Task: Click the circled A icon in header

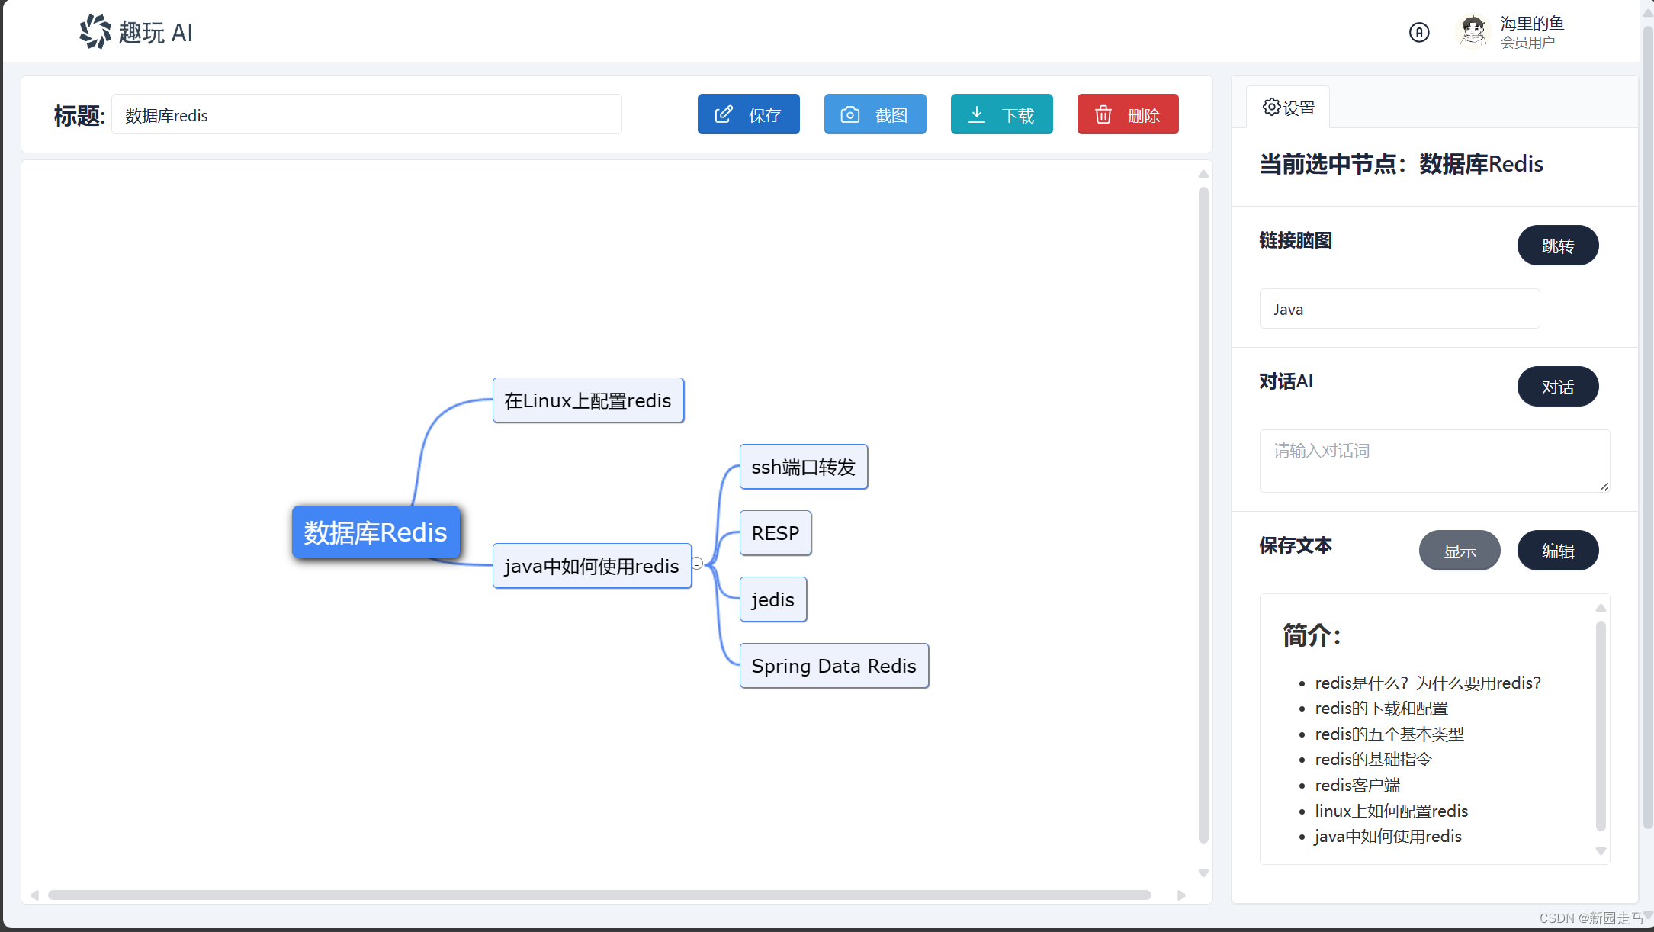Action: tap(1418, 32)
